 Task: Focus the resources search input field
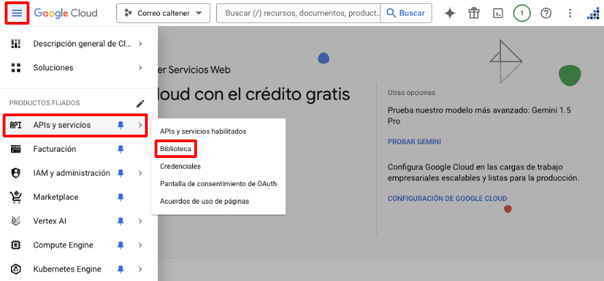[298, 13]
